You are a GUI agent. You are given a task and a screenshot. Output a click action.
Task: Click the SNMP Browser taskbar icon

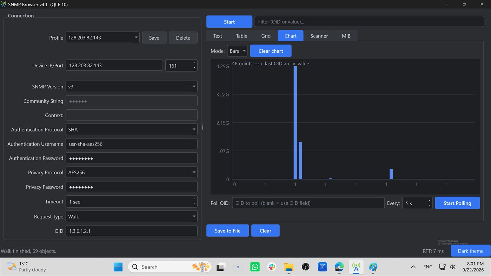(356, 267)
